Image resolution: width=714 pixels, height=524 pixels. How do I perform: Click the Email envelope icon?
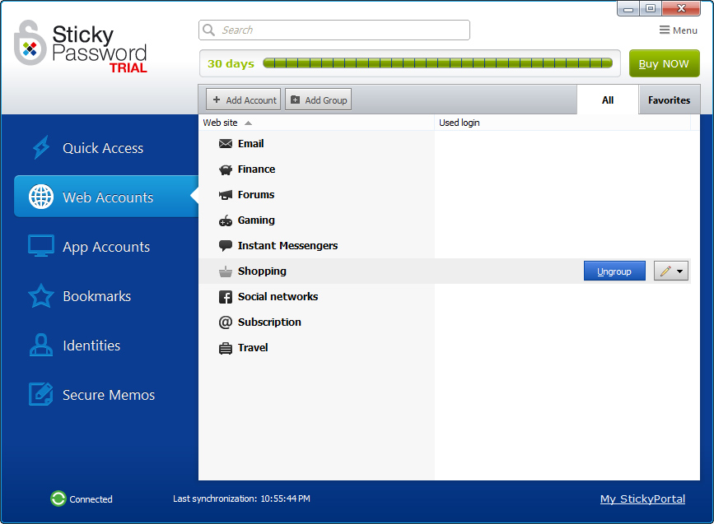click(x=226, y=144)
